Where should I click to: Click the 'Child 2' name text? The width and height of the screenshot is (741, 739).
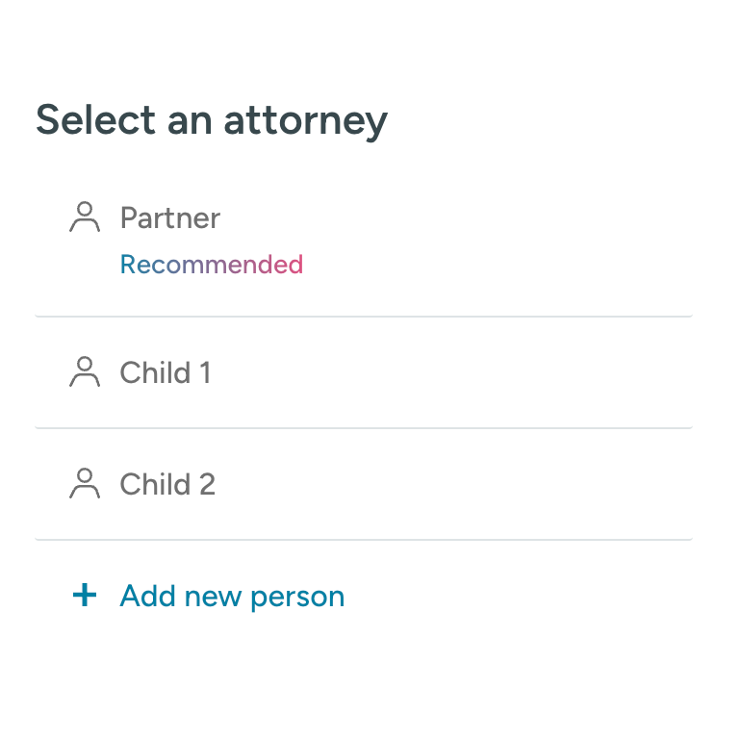[x=167, y=484]
